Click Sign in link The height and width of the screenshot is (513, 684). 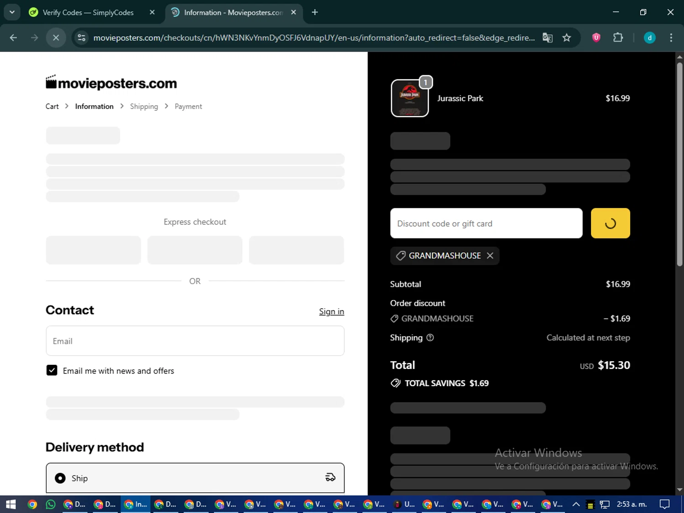click(x=332, y=311)
